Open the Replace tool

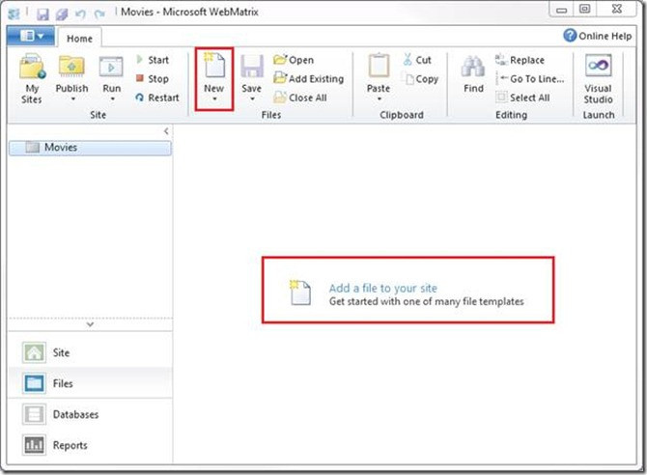click(x=520, y=60)
